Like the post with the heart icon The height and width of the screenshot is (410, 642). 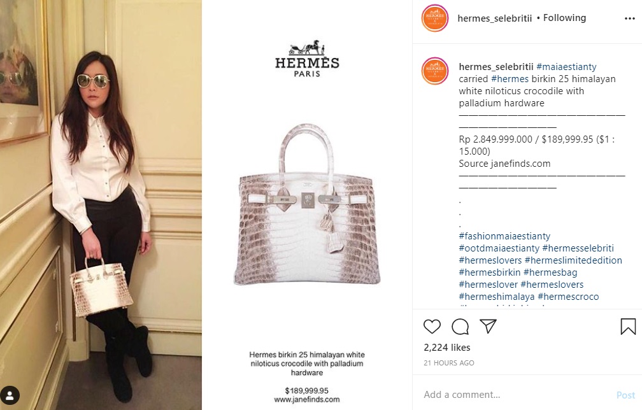pos(432,327)
